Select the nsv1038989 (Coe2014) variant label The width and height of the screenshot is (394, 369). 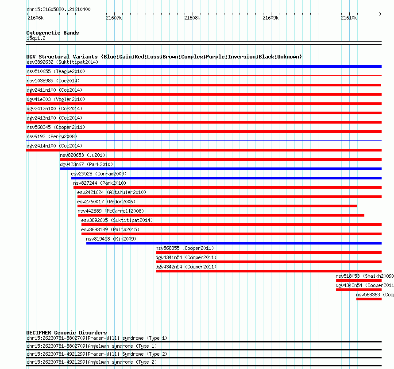(53, 81)
